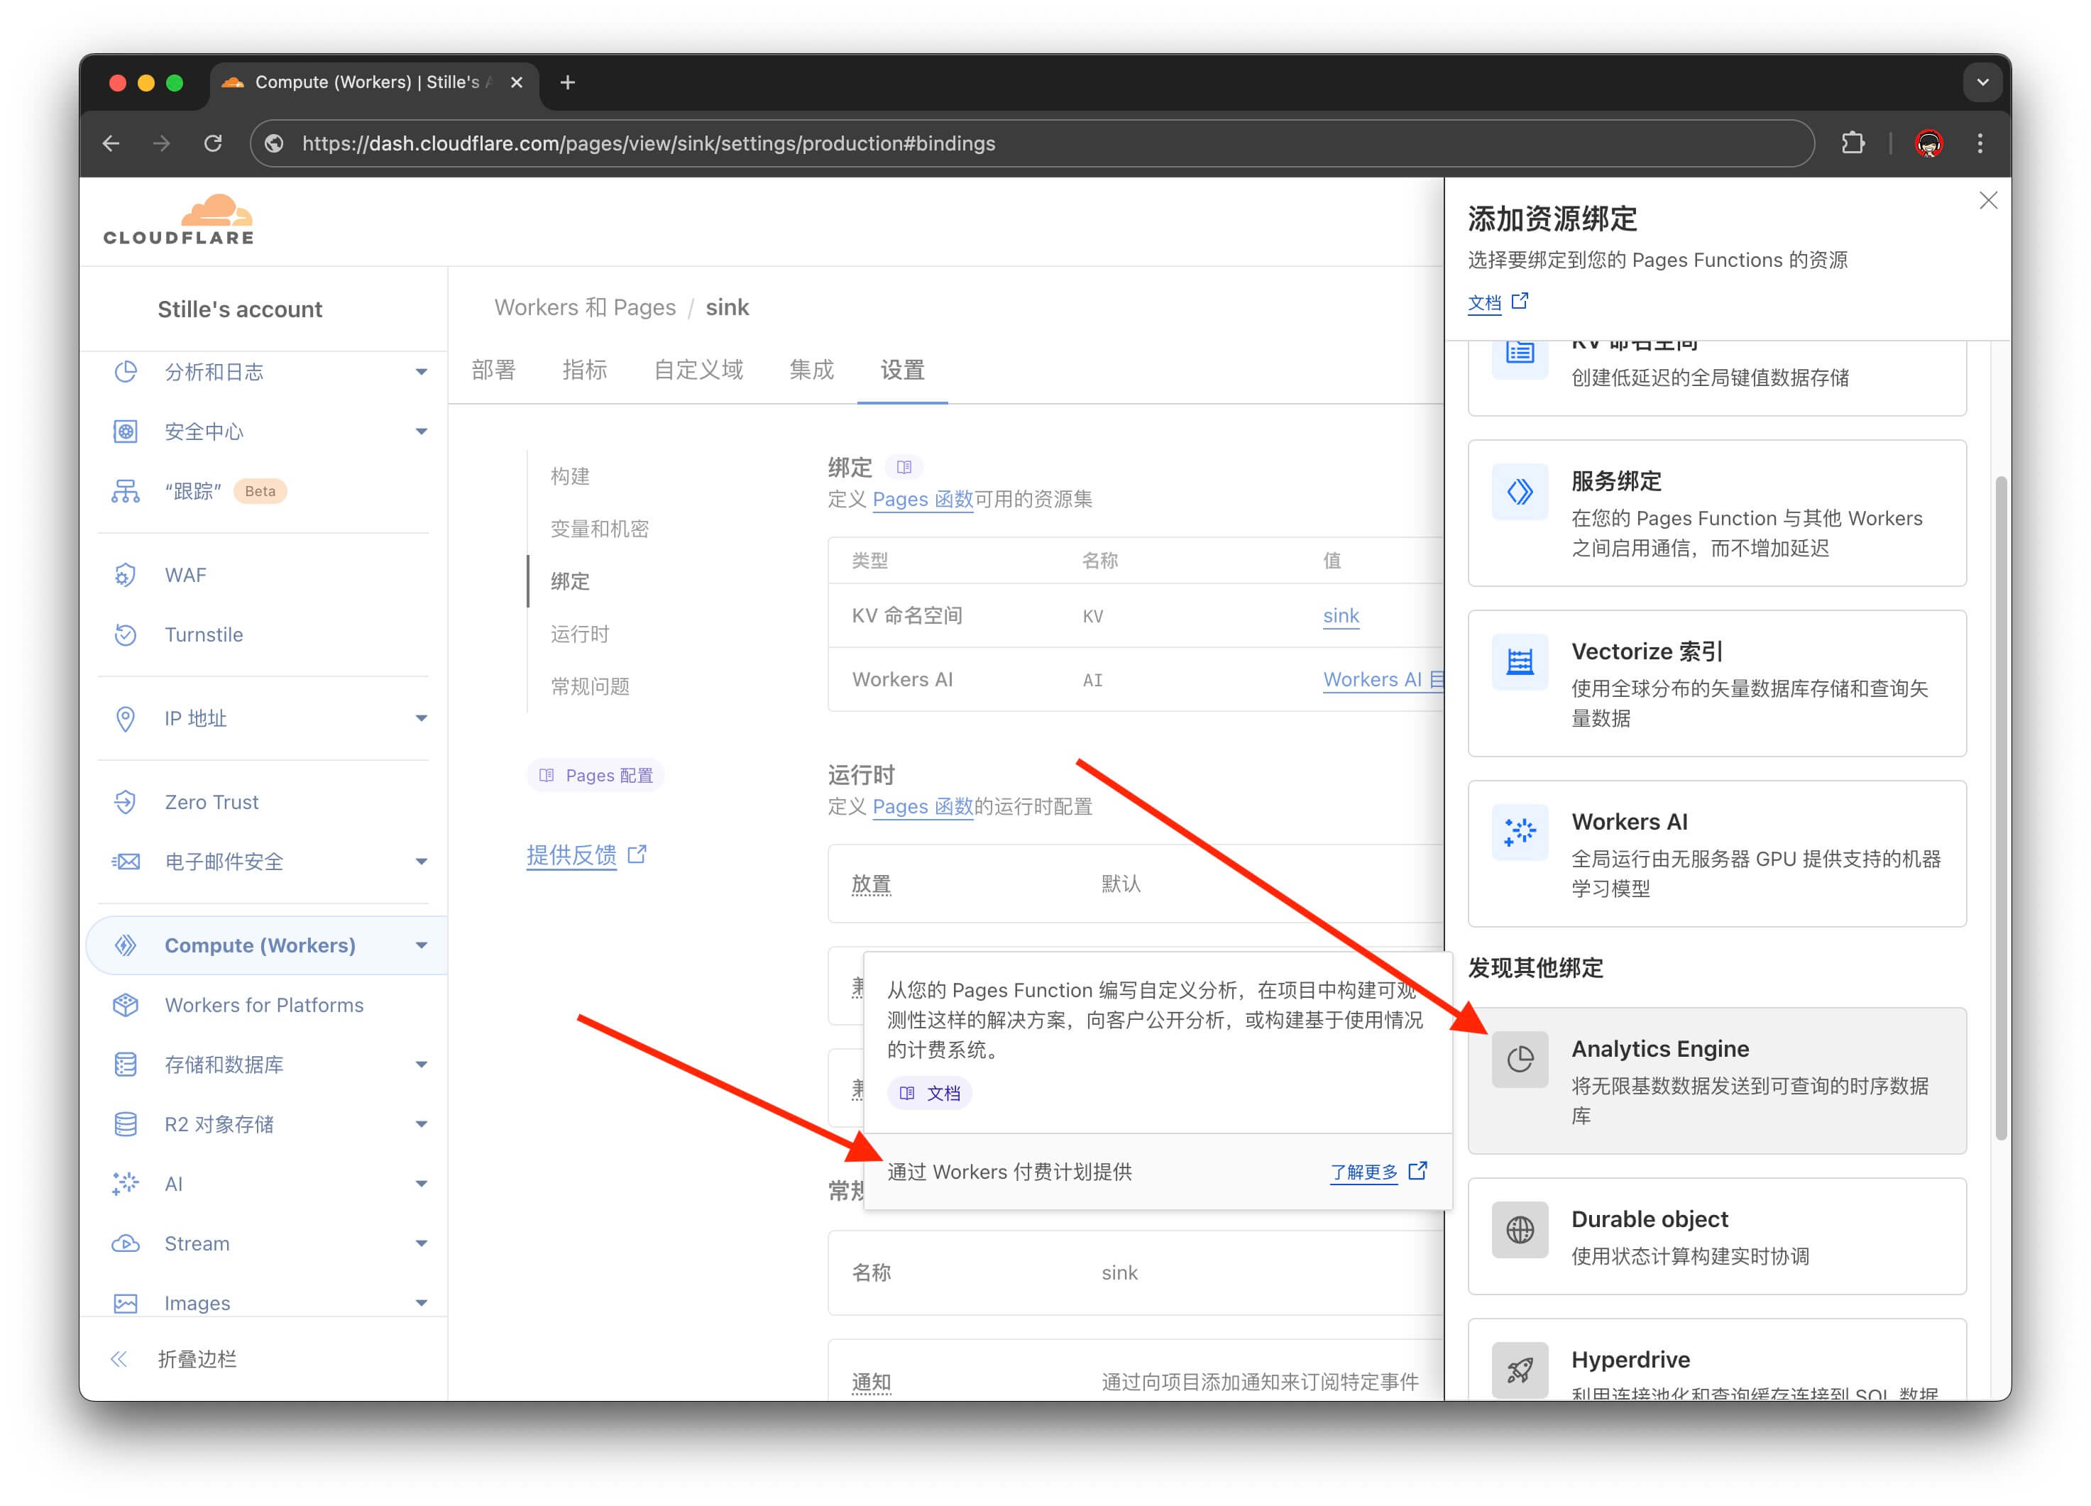
Task: Click the browser forward arrow
Action: pyautogui.click(x=161, y=143)
